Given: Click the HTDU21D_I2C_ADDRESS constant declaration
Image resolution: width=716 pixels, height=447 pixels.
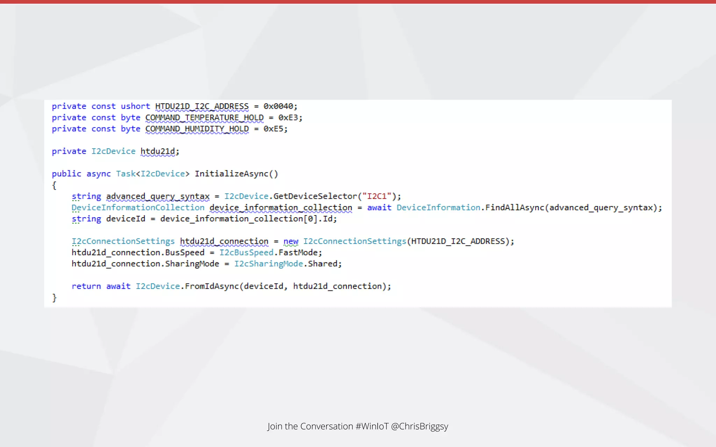Looking at the screenshot, I should pos(202,106).
